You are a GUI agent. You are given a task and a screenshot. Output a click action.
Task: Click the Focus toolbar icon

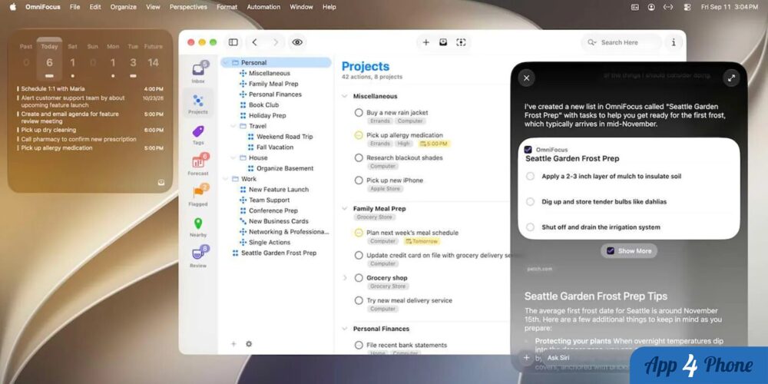tap(461, 42)
